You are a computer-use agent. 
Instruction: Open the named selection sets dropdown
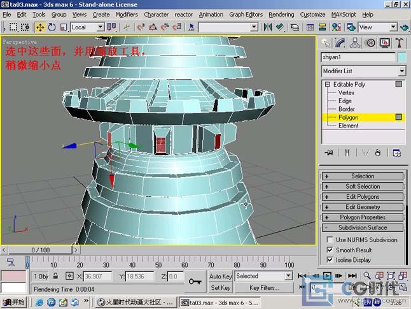254,27
